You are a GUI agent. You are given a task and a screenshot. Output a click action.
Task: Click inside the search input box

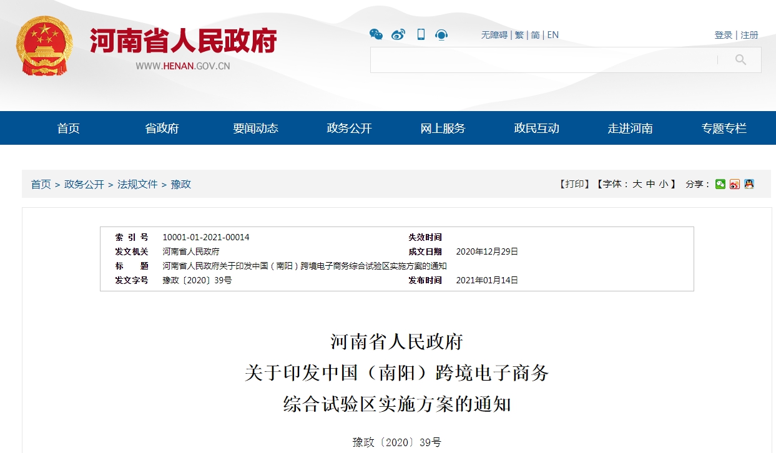(549, 60)
